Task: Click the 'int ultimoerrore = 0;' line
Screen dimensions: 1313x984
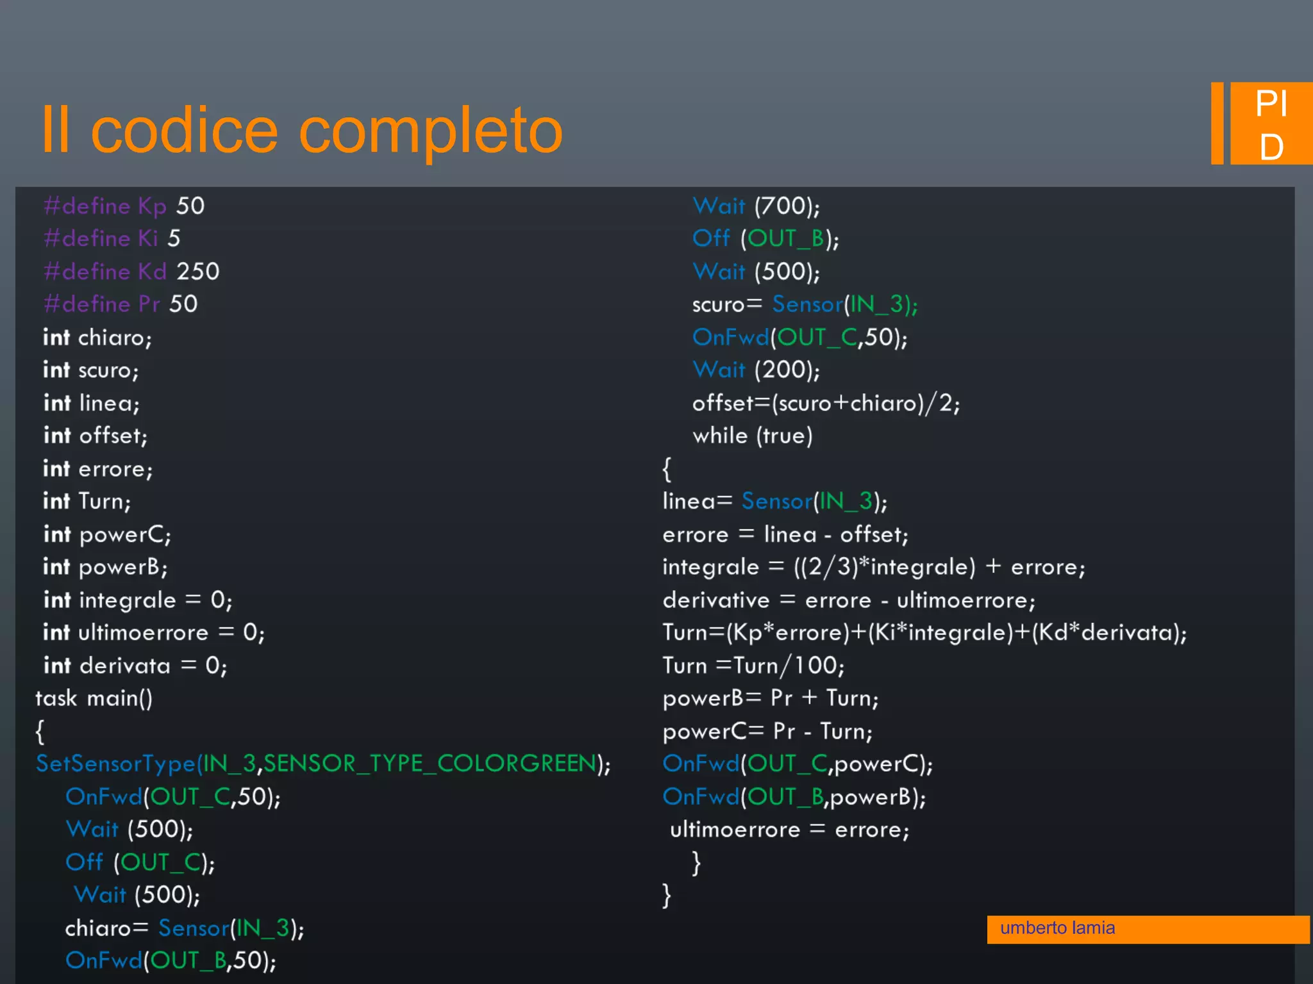Action: 154,633
